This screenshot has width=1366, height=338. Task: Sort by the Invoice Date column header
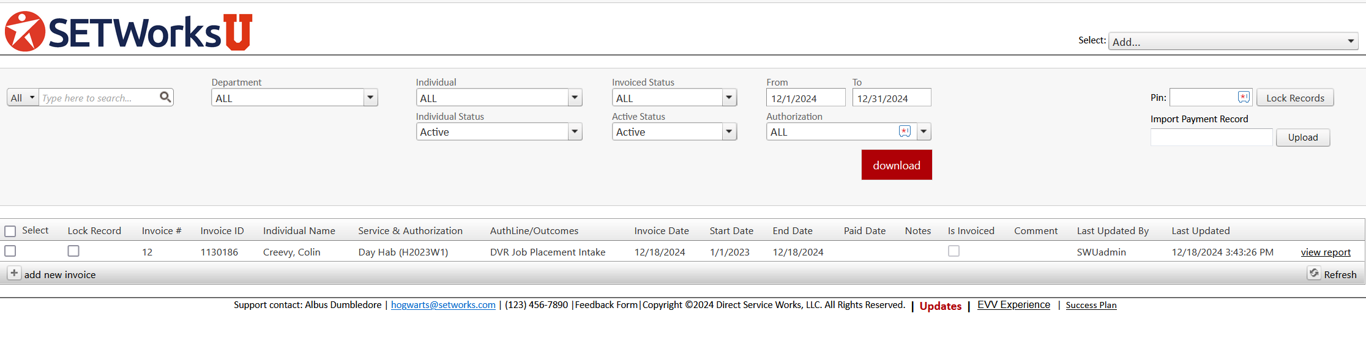pyautogui.click(x=662, y=231)
